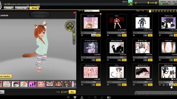The width and height of the screenshot is (177, 99).
Task: Switch to the Home tab
Action: [x=9, y=8]
